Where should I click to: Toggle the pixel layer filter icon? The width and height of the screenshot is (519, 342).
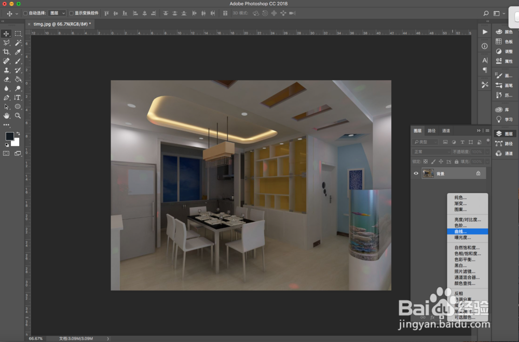(445, 142)
